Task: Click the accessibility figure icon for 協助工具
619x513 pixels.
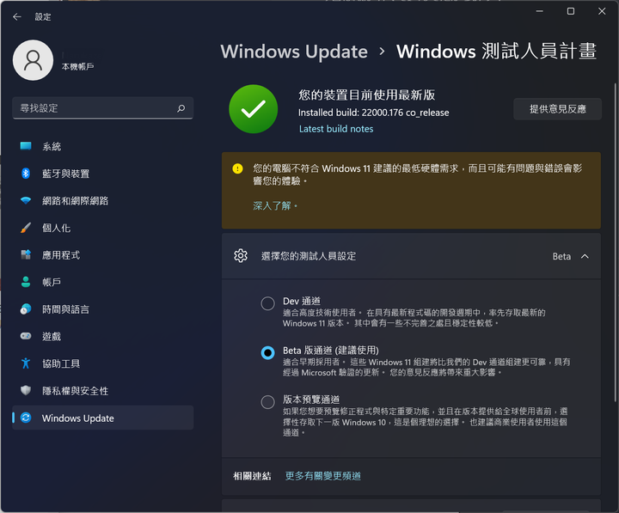Action: [26, 363]
